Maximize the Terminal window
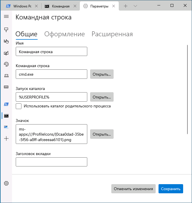Viewport: 192px width, 203px height. (x=172, y=5)
